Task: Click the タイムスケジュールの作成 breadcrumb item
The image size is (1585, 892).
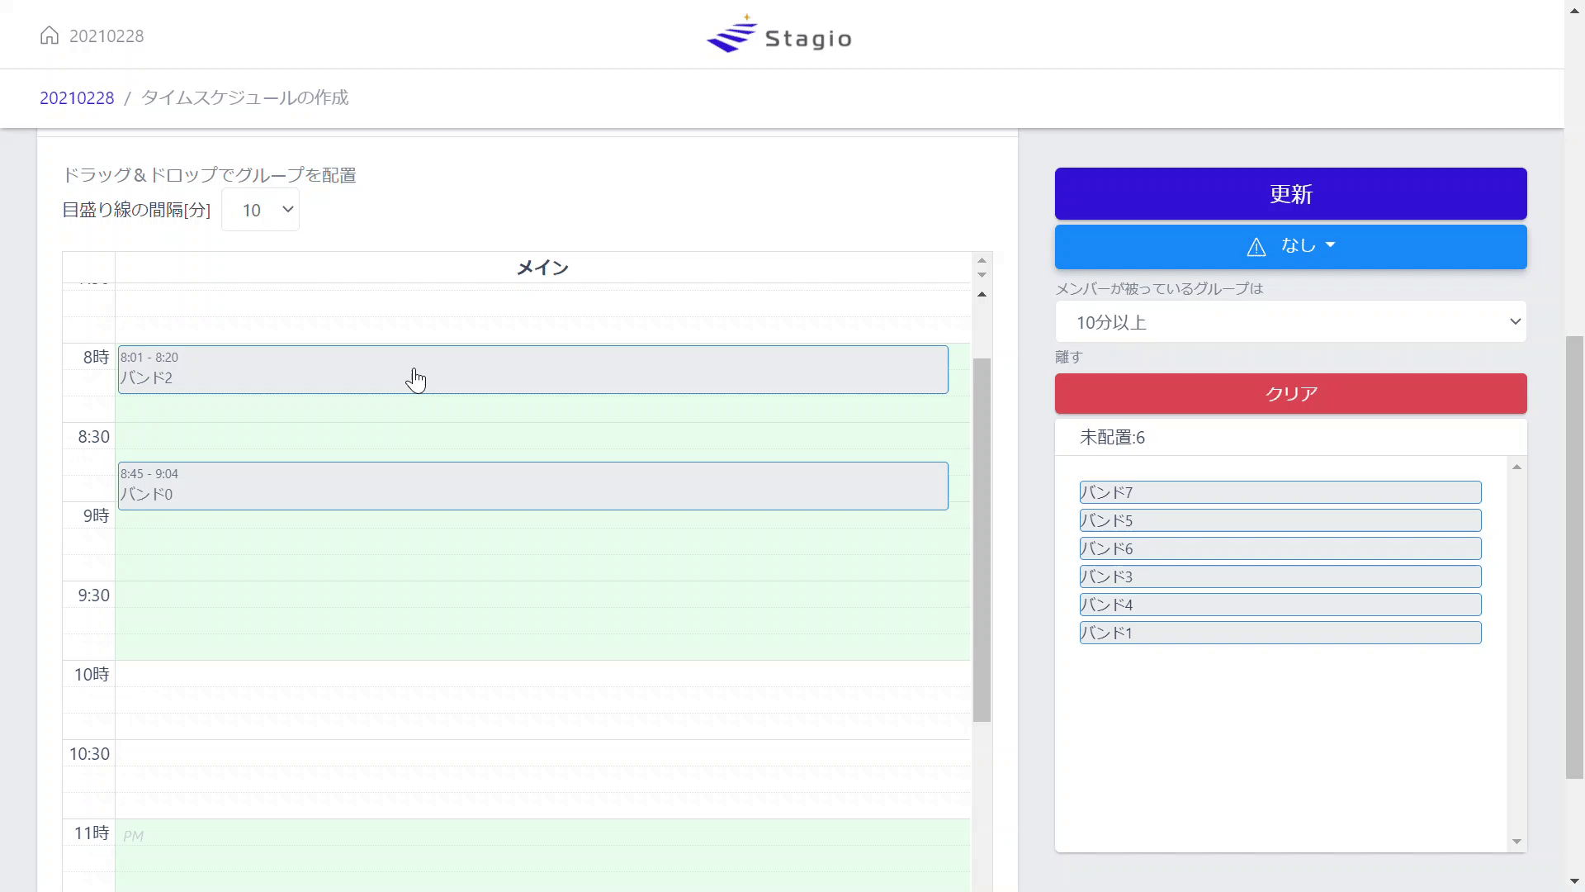Action: pyautogui.click(x=244, y=97)
